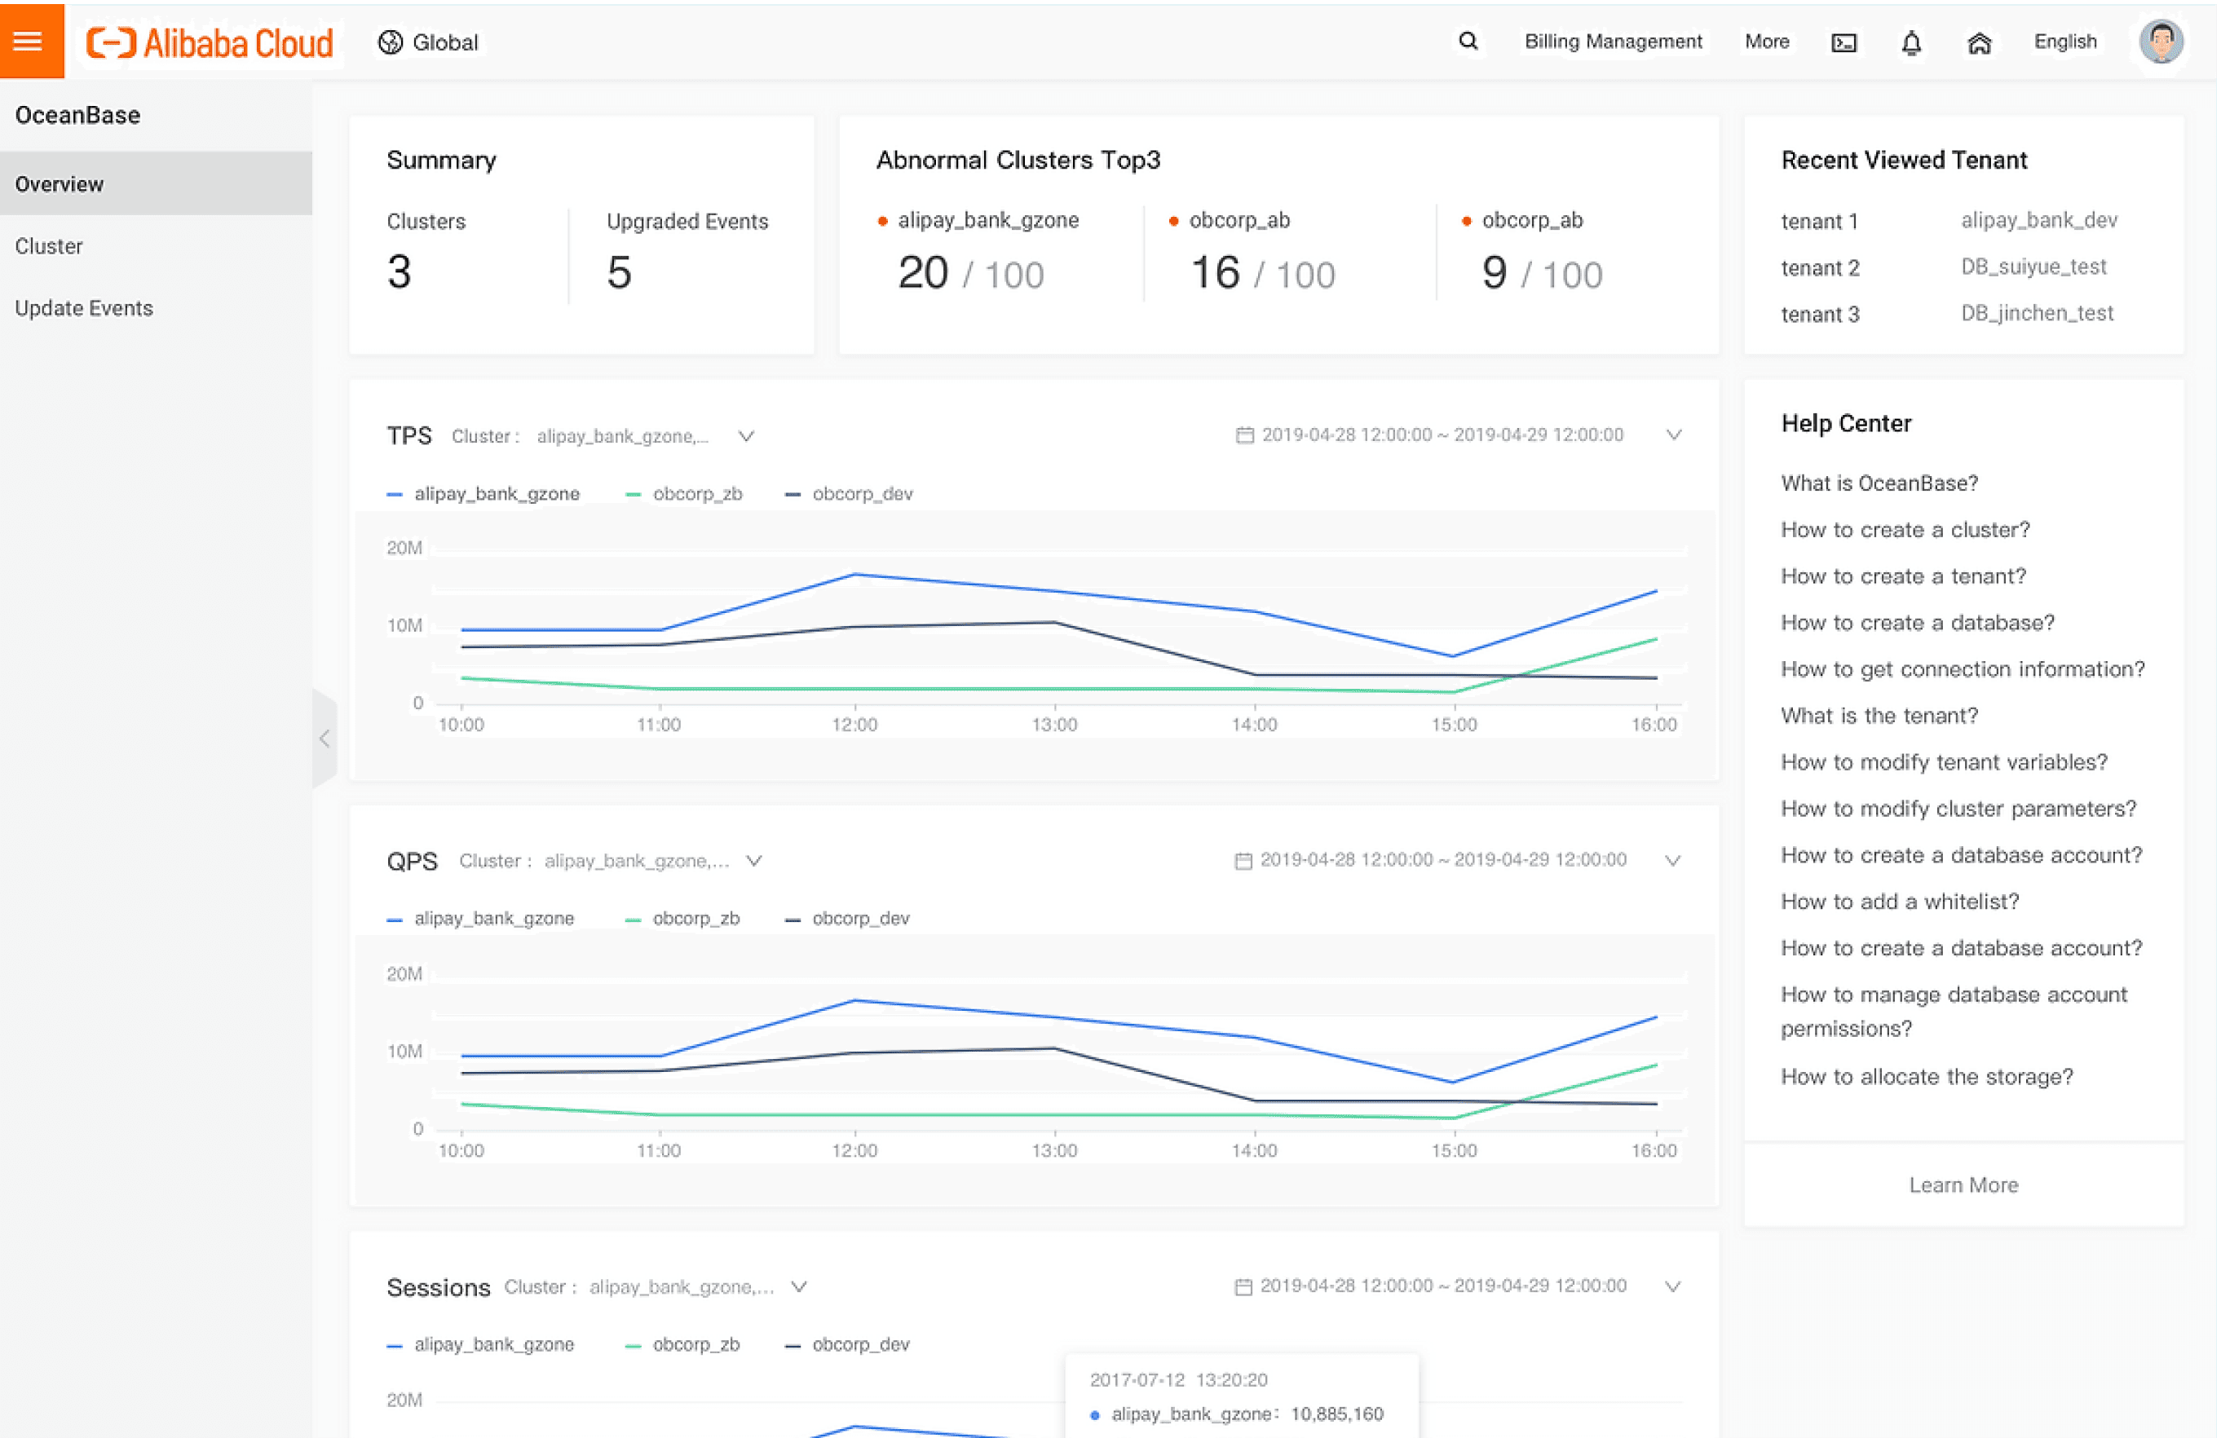Click calendar icon in TPS date range
Viewport: 2221px width, 1438px height.
pyautogui.click(x=1244, y=434)
